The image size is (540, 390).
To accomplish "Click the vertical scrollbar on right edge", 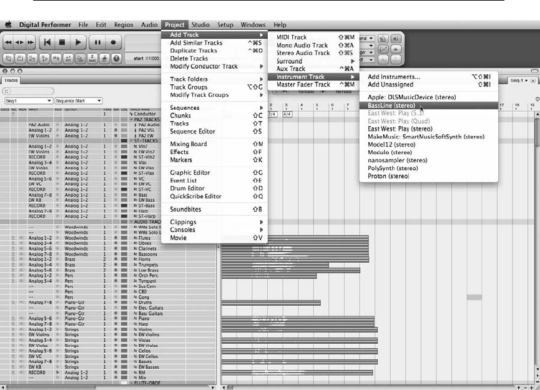I will click(536, 131).
